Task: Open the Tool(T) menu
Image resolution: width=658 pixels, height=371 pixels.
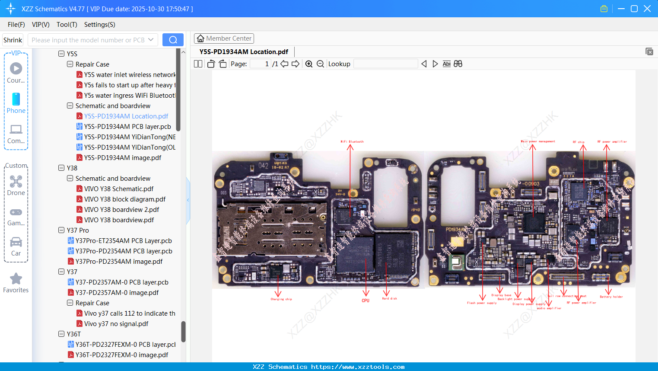Action: coord(67,25)
